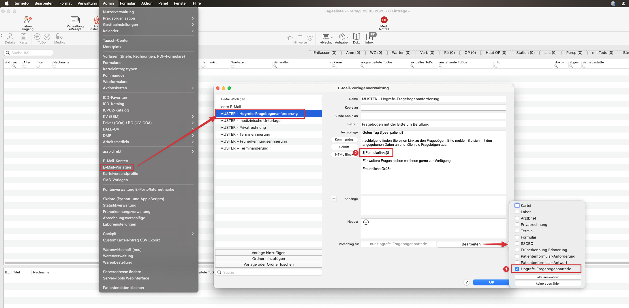Screen dimensions: 629x308
Task: Check the Privatrechnung checkbox
Action: tap(517, 224)
